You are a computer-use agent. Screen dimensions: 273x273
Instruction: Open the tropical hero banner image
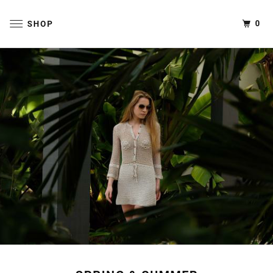pyautogui.click(x=136, y=146)
